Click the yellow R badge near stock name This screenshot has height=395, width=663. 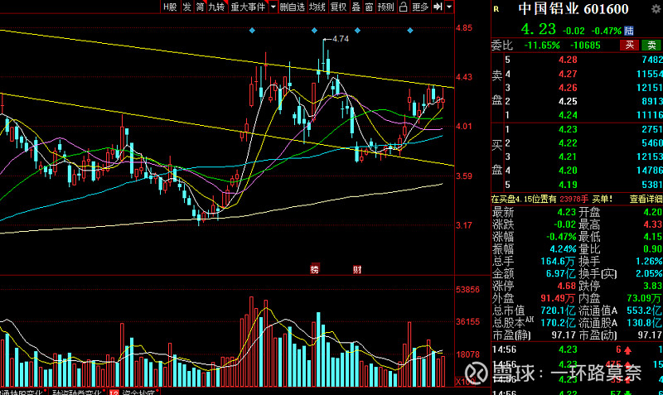(496, 9)
